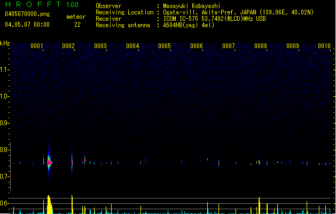Click the 'Receiving Location' label
The width and height of the screenshot is (336, 214).
click(124, 12)
